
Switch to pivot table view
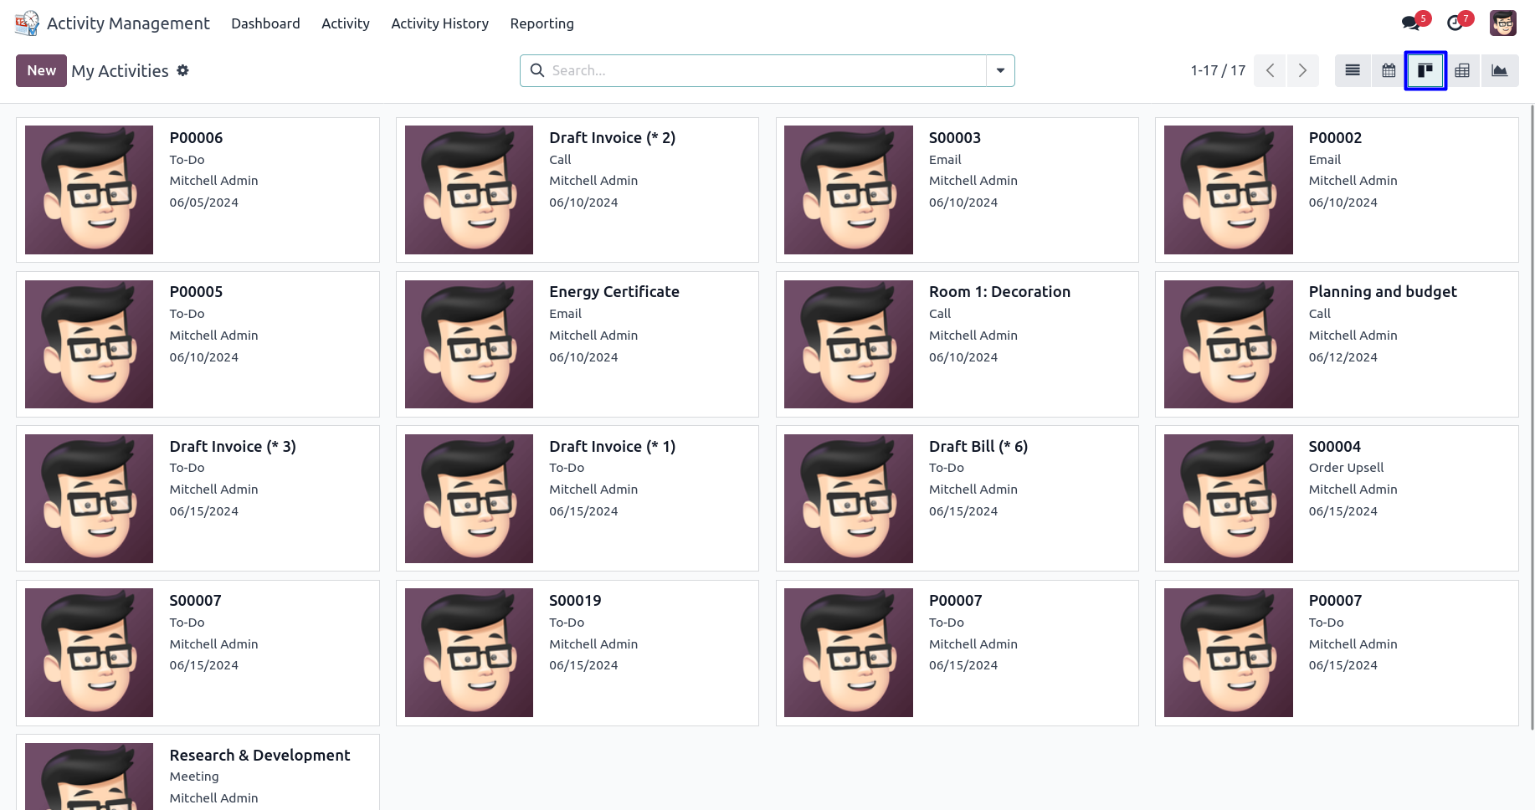pyautogui.click(x=1462, y=71)
